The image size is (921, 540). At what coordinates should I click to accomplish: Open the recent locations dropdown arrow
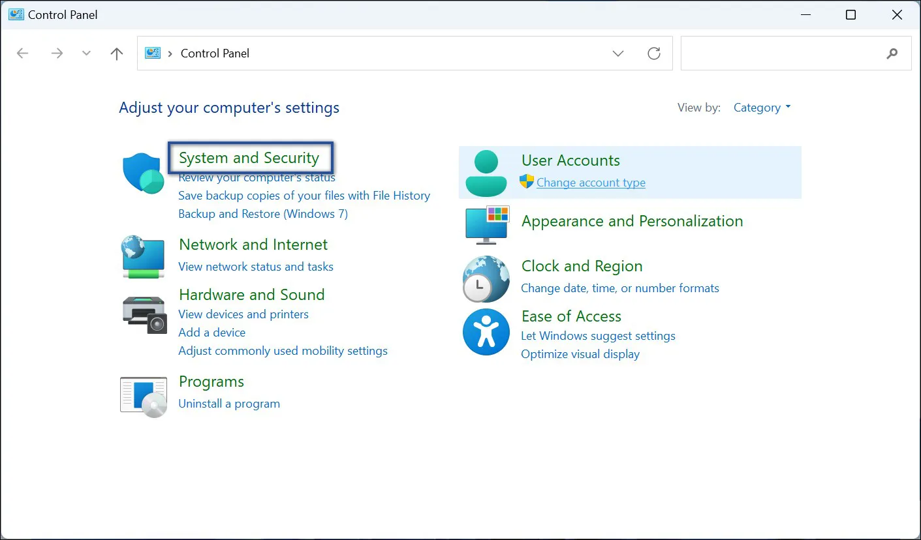tap(86, 53)
